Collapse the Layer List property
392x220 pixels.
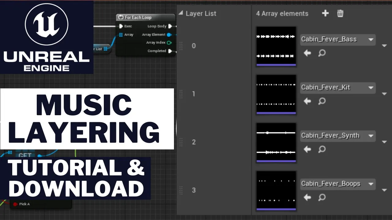pyautogui.click(x=181, y=13)
